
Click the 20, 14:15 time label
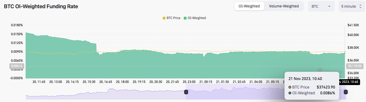coord(73,82)
